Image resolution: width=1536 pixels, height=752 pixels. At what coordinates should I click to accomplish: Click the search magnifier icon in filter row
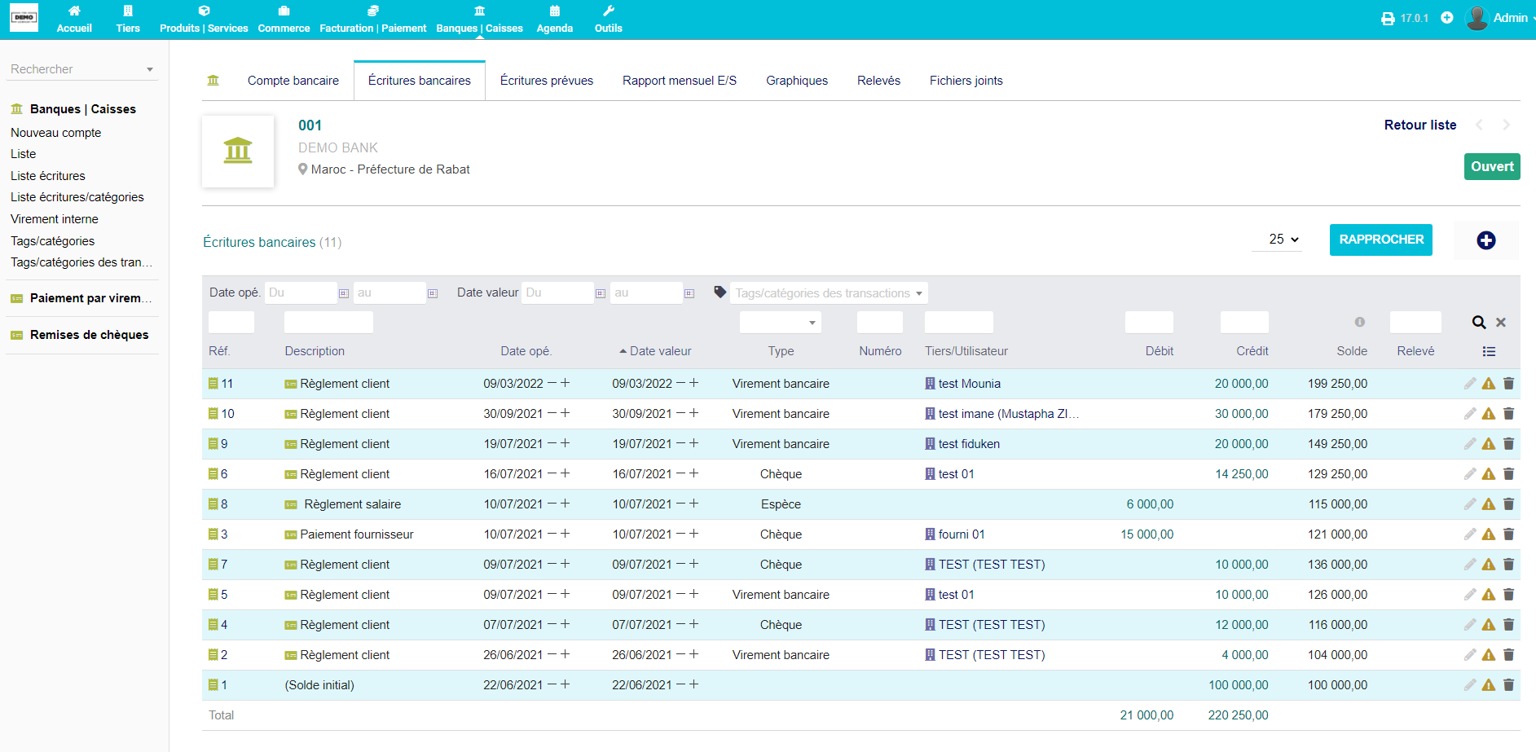tap(1478, 323)
